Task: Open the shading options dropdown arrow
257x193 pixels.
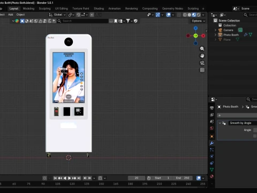Action: 203,15
